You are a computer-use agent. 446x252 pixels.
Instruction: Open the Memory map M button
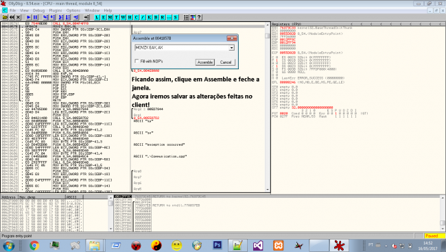point(110,17)
